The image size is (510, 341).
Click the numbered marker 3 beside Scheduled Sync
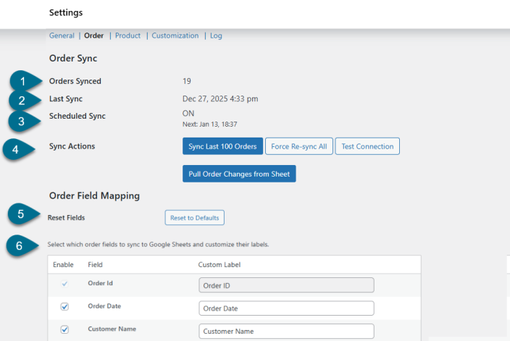pyautogui.click(x=22, y=120)
